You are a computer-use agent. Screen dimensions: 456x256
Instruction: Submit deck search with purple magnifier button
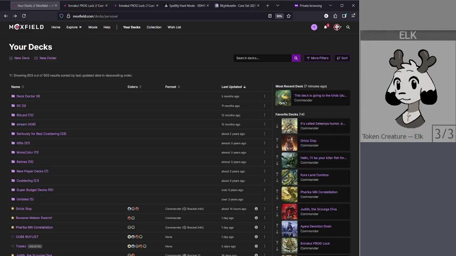[x=296, y=58]
